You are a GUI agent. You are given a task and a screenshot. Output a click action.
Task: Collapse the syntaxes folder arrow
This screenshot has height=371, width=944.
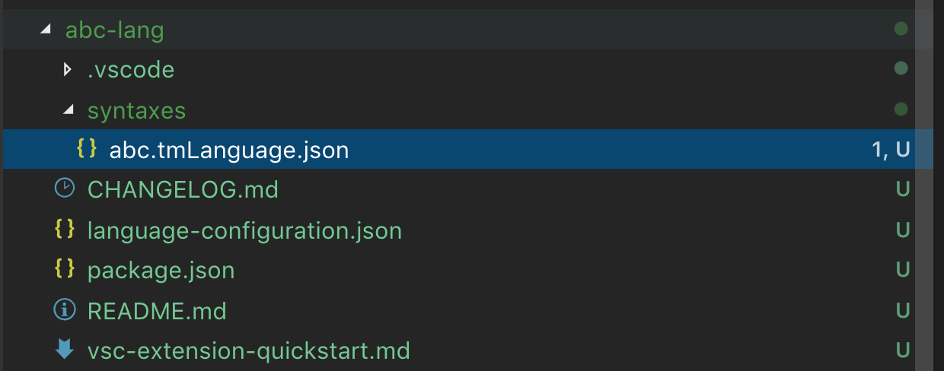pos(69,110)
